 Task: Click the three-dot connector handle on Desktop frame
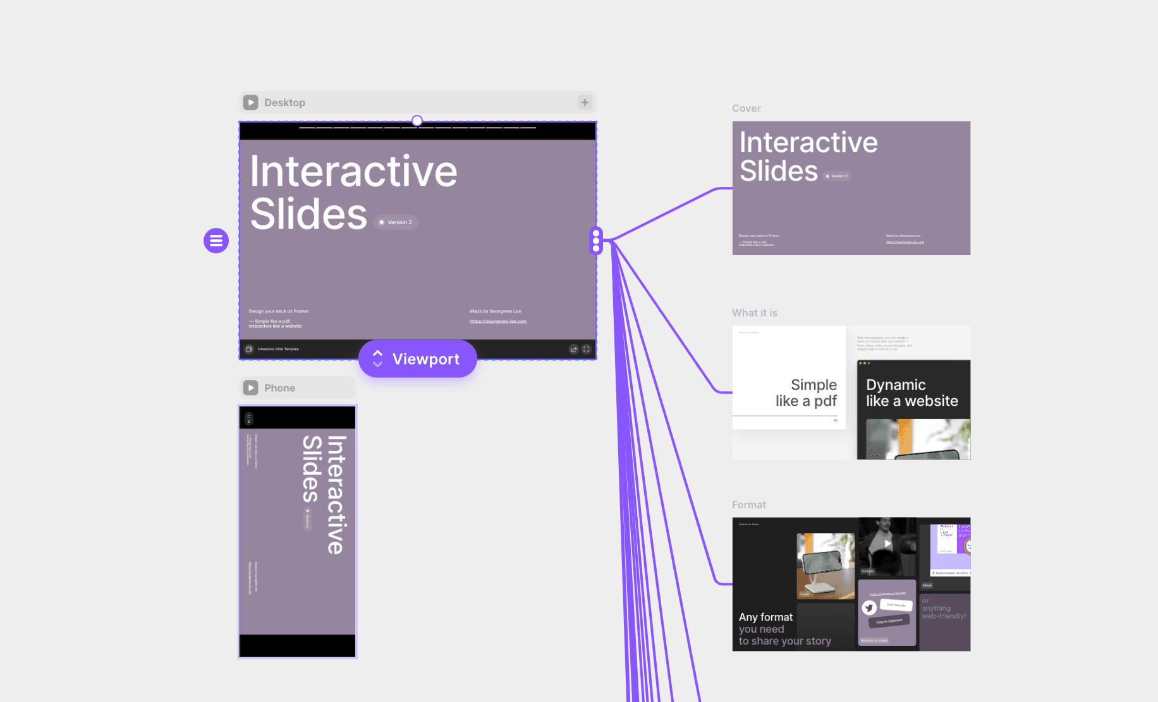pos(596,241)
